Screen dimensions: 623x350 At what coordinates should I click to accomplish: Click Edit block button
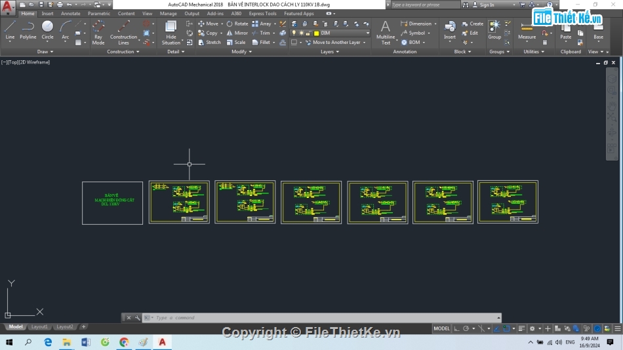[470, 33]
